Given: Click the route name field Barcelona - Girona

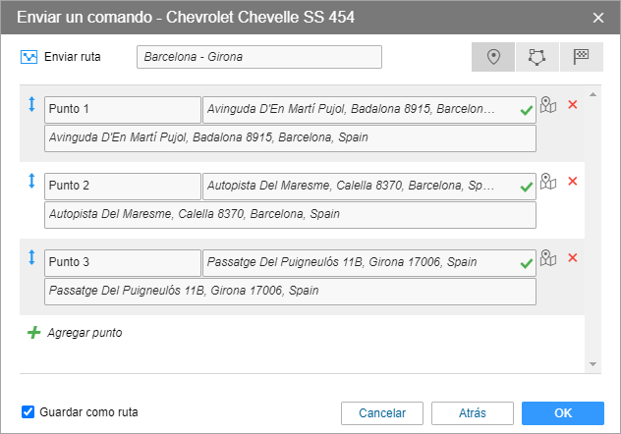Looking at the screenshot, I should pyautogui.click(x=258, y=57).
